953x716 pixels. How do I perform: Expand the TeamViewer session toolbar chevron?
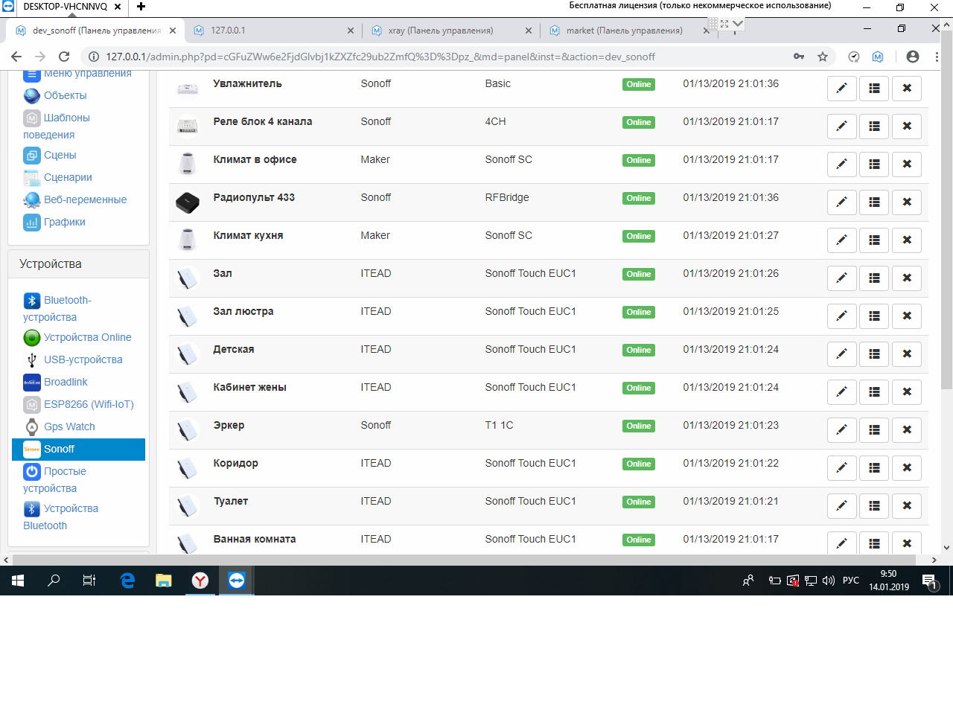click(738, 24)
